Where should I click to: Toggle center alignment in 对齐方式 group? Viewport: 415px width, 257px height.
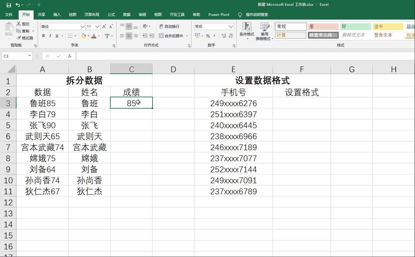point(129,36)
